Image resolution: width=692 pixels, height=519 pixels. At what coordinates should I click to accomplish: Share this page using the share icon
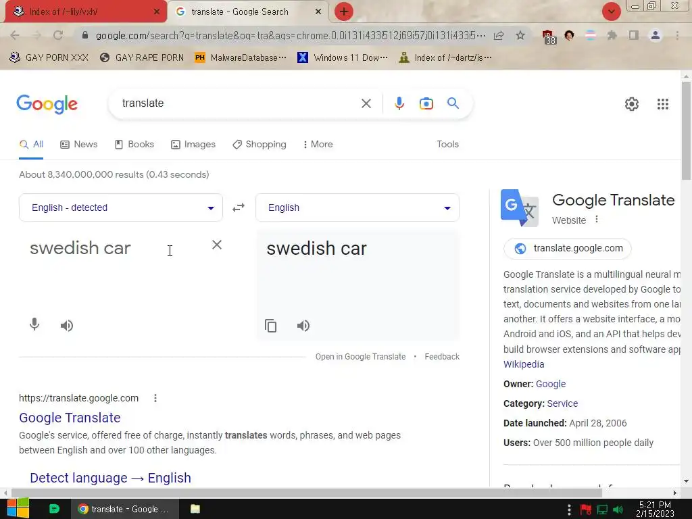pyautogui.click(x=499, y=35)
